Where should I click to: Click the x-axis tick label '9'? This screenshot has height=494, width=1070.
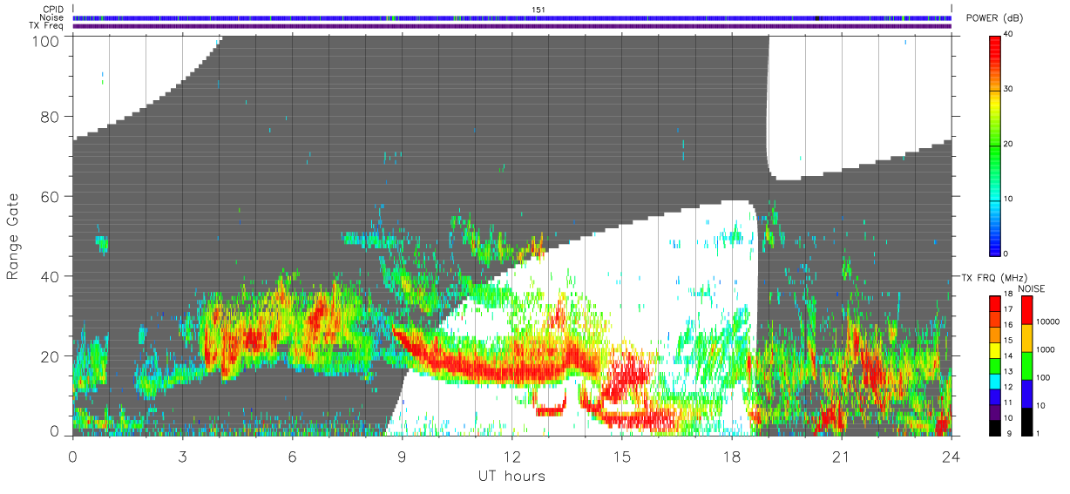tap(402, 456)
